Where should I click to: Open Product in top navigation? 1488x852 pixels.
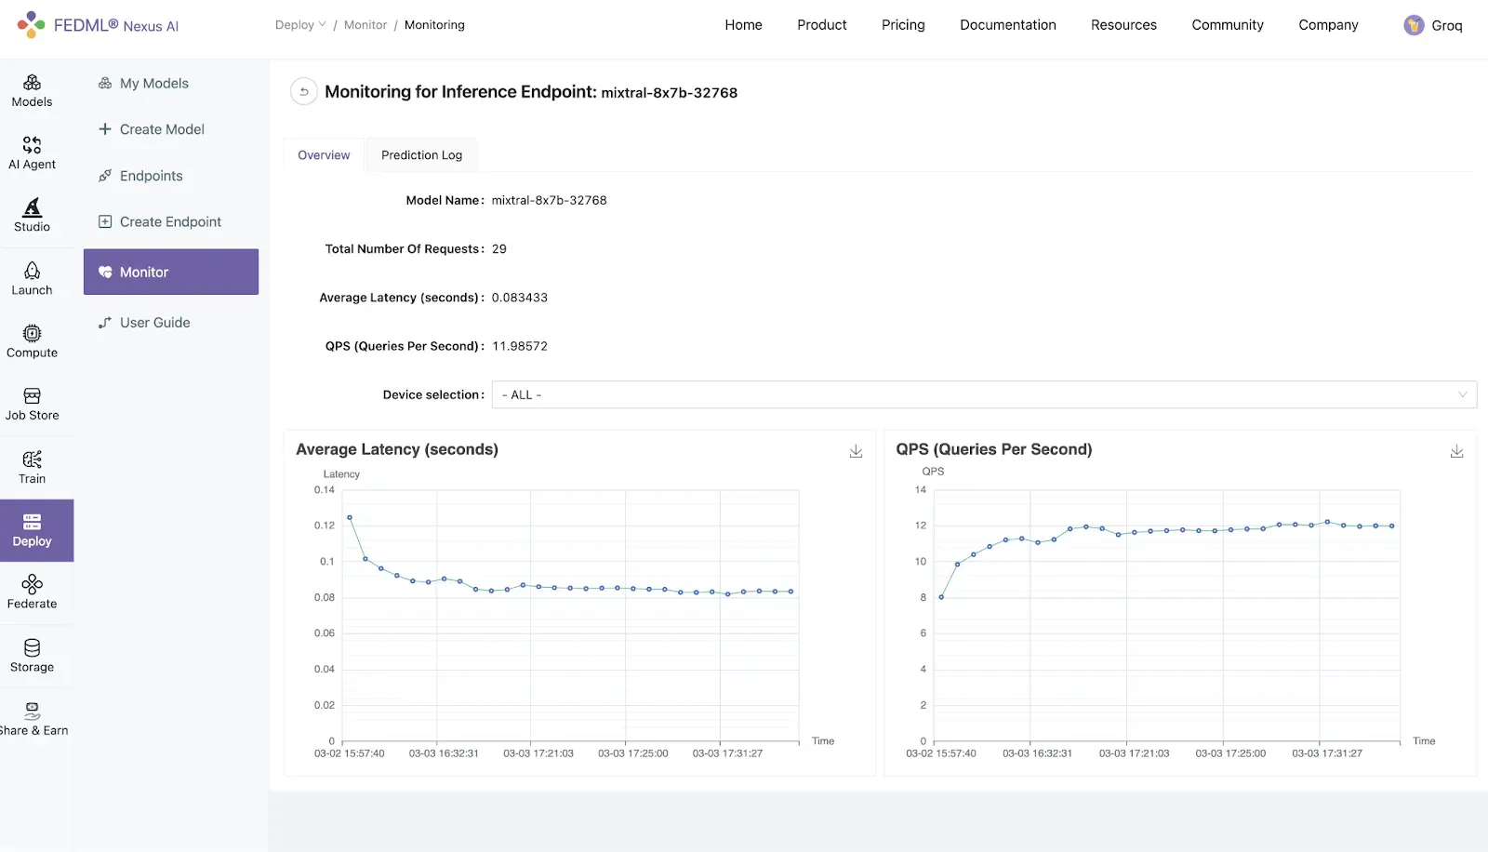click(x=822, y=25)
